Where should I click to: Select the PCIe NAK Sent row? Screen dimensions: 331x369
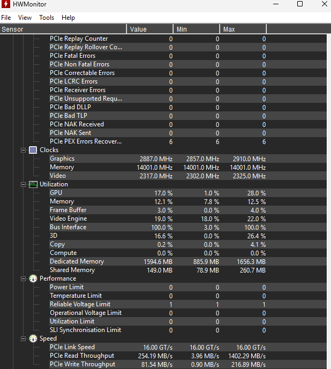coord(188,133)
